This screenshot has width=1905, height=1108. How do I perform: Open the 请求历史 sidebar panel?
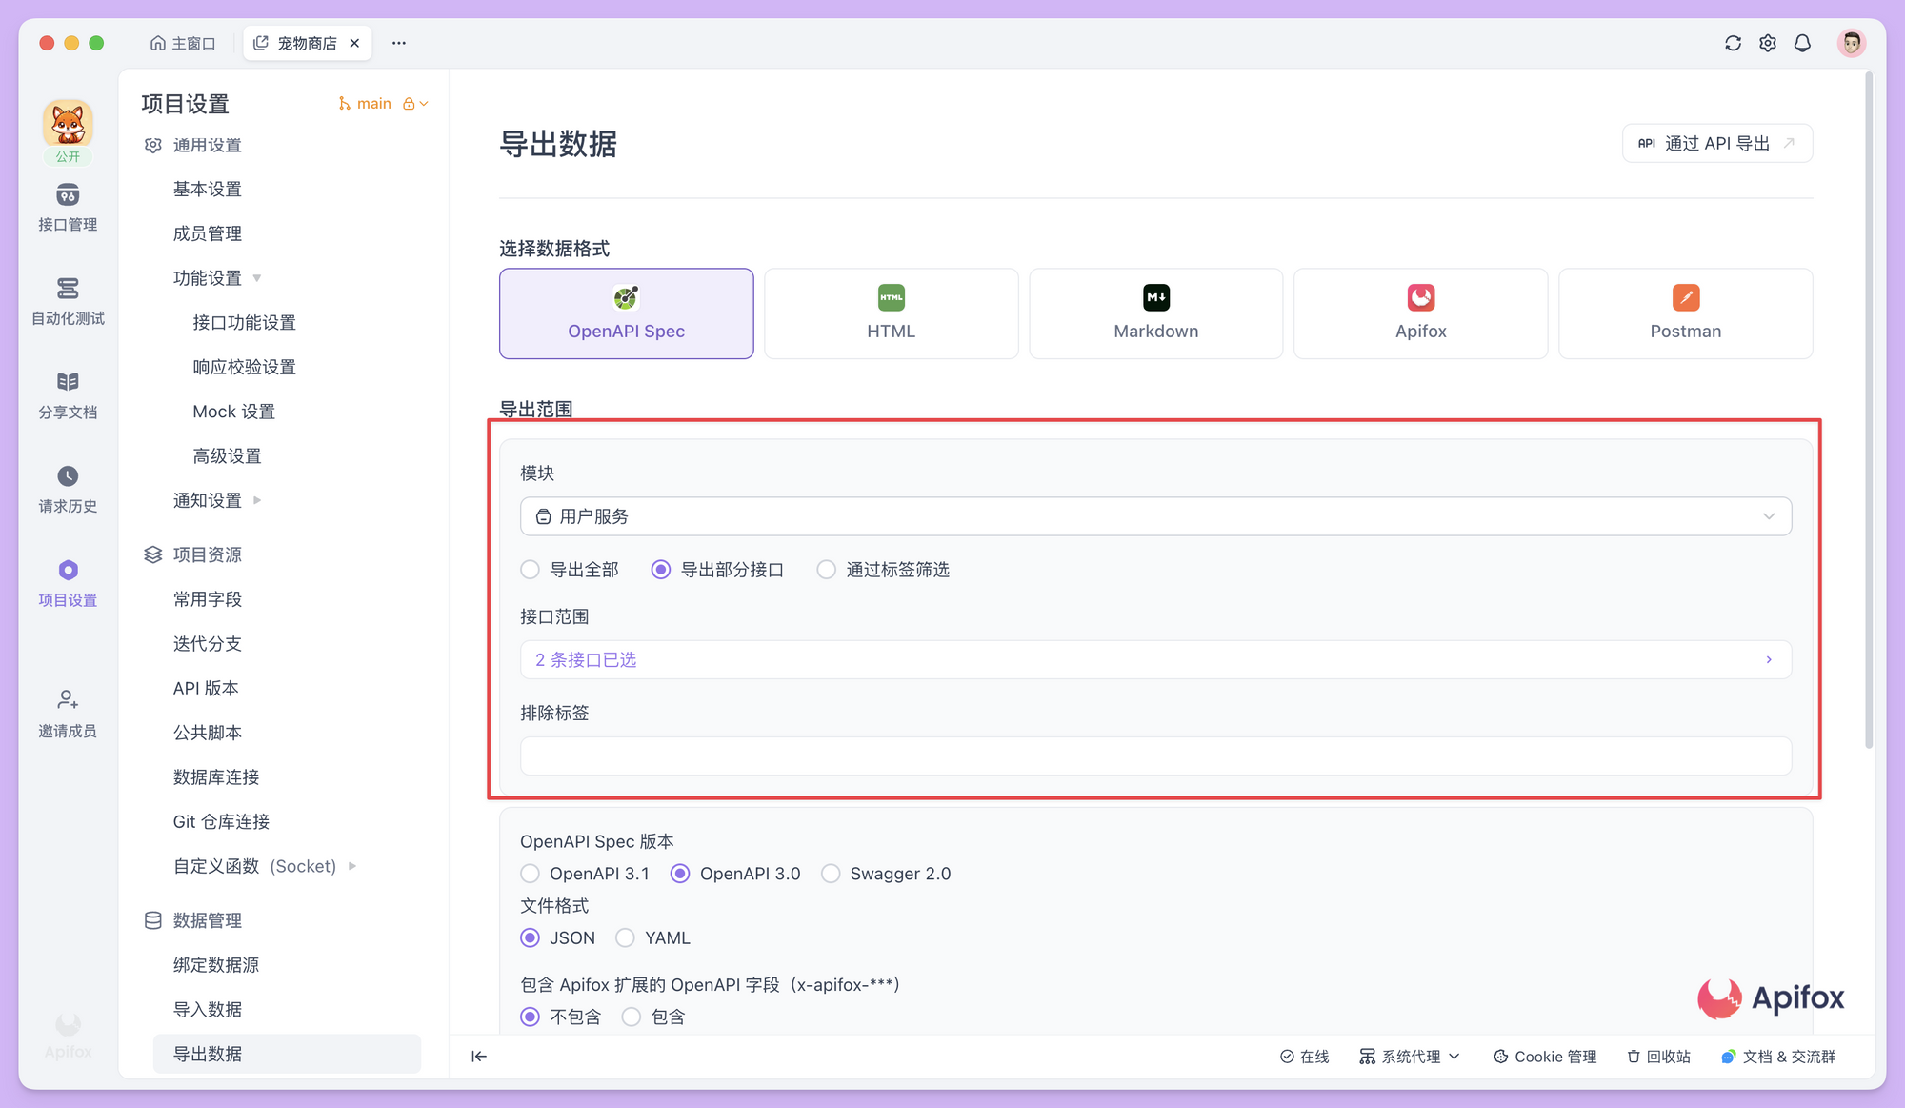67,487
